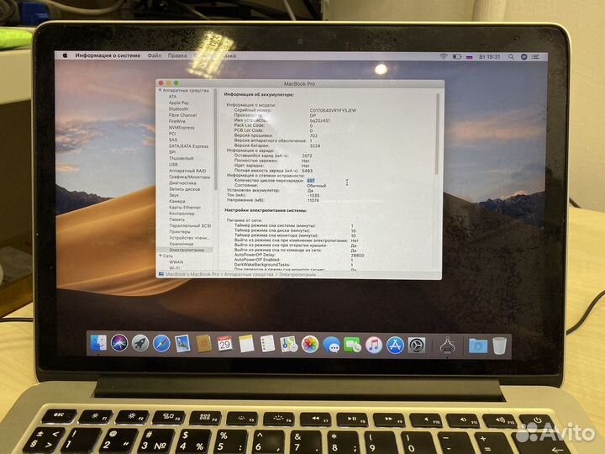Collapse 'Аппаратные средства' tree section
This screenshot has height=454, width=605.
(x=160, y=90)
